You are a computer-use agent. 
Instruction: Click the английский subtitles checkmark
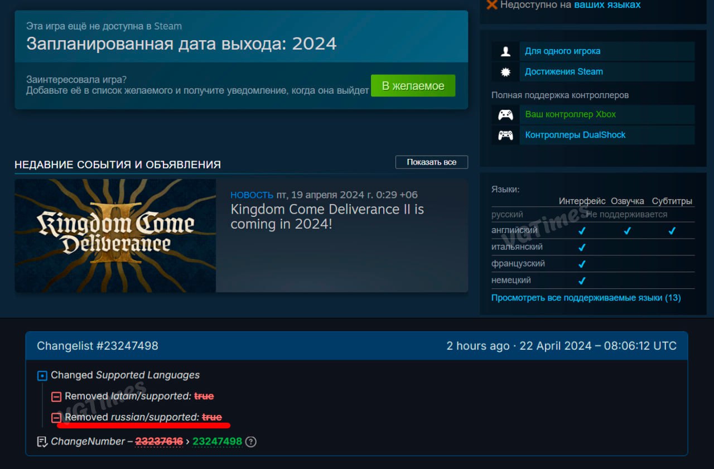click(x=672, y=231)
